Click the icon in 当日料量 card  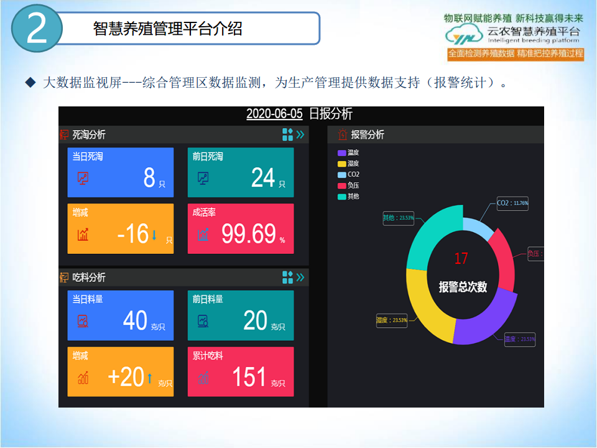(x=83, y=321)
